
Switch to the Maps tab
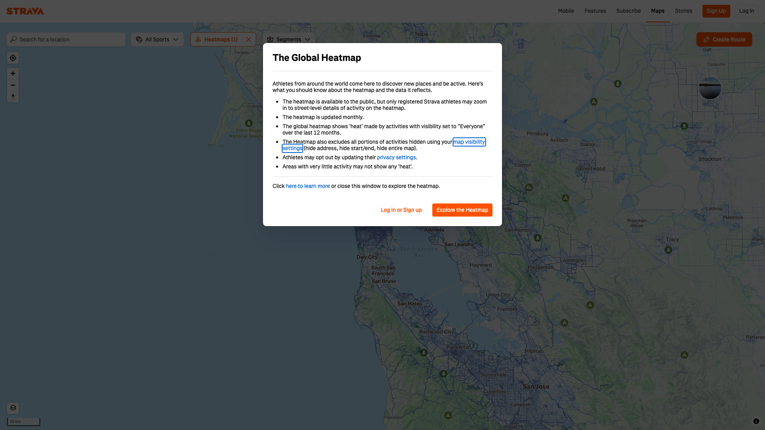pos(657,11)
